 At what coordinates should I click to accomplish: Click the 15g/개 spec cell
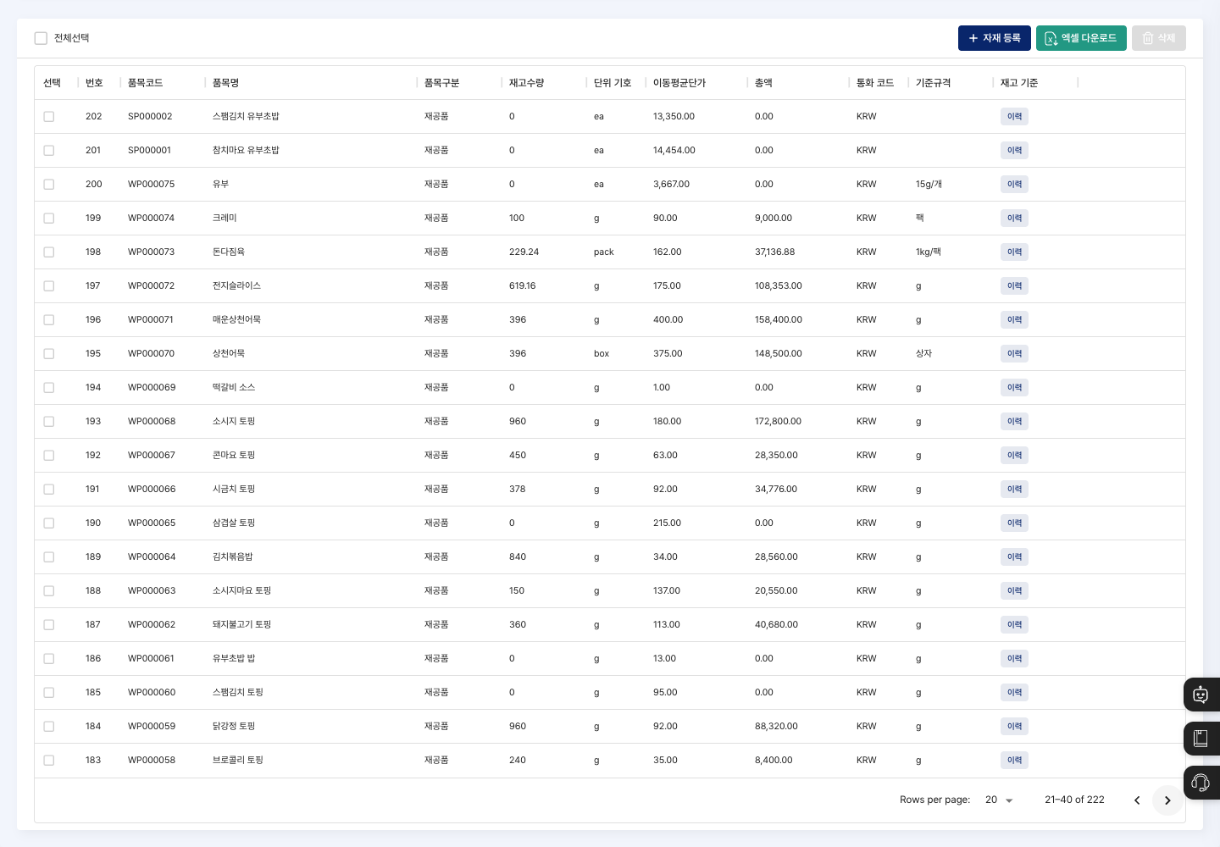pyautogui.click(x=929, y=185)
